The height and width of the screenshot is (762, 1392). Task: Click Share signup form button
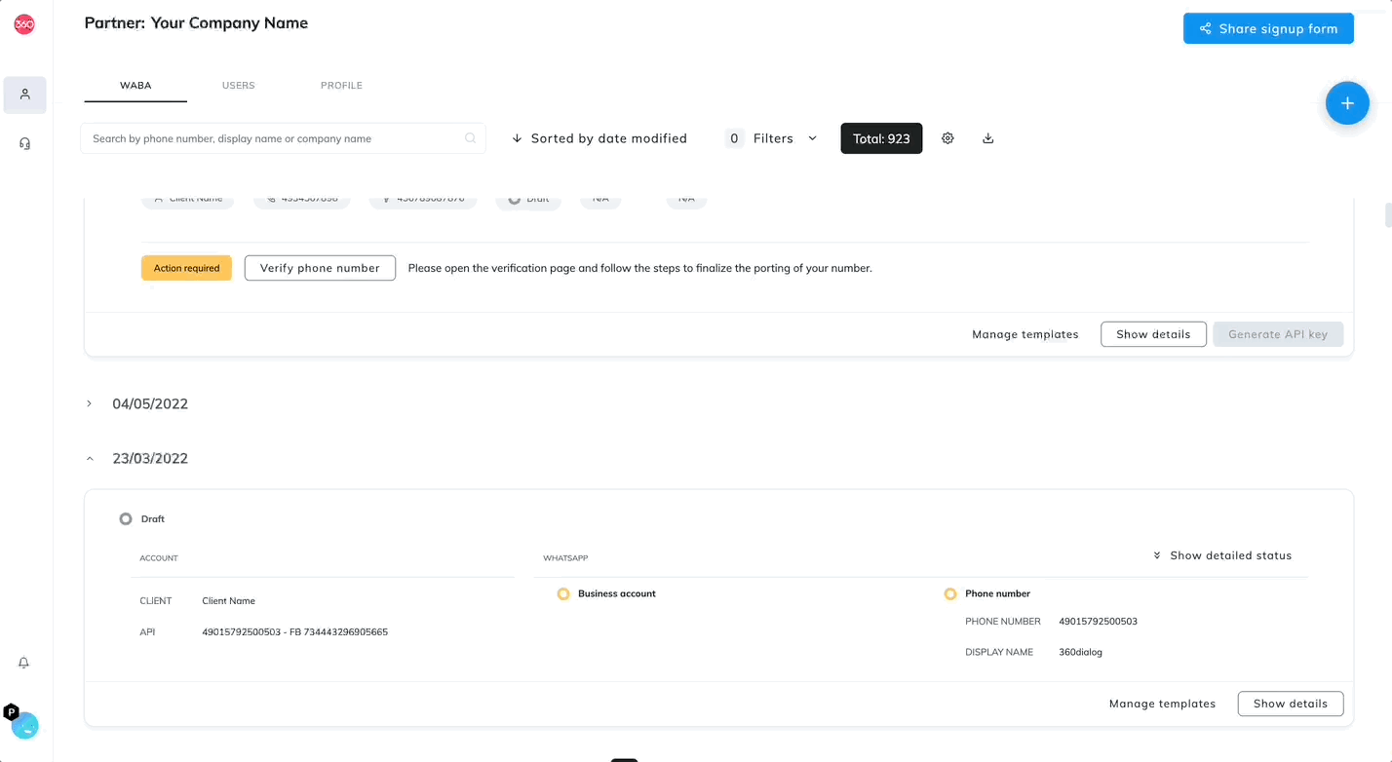[1268, 28]
